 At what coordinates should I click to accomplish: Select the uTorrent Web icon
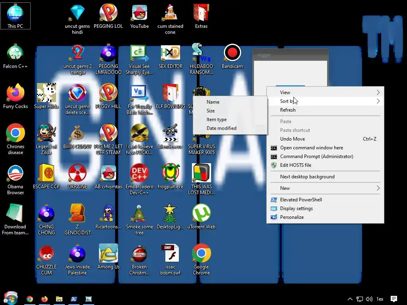tap(201, 216)
